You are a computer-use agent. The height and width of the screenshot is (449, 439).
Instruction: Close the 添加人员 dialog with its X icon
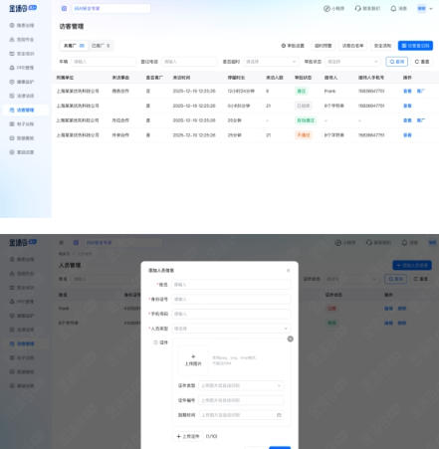pyautogui.click(x=288, y=271)
